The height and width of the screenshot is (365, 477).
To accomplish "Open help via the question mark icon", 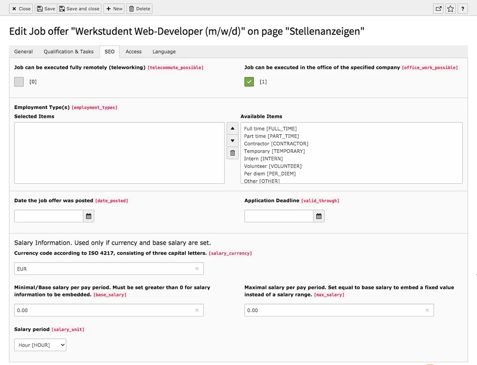I will [462, 8].
